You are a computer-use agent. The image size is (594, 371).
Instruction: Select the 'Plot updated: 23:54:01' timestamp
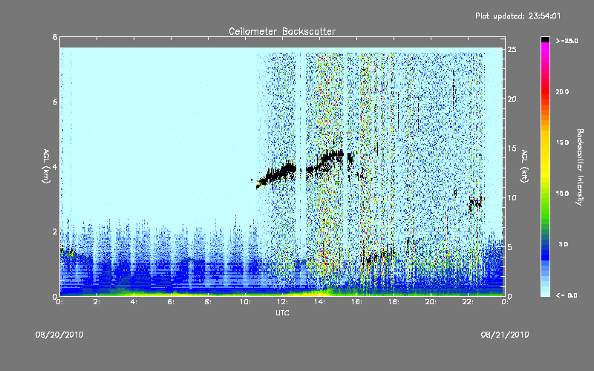point(518,16)
